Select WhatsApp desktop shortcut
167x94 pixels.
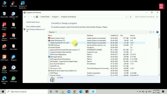(13, 79)
